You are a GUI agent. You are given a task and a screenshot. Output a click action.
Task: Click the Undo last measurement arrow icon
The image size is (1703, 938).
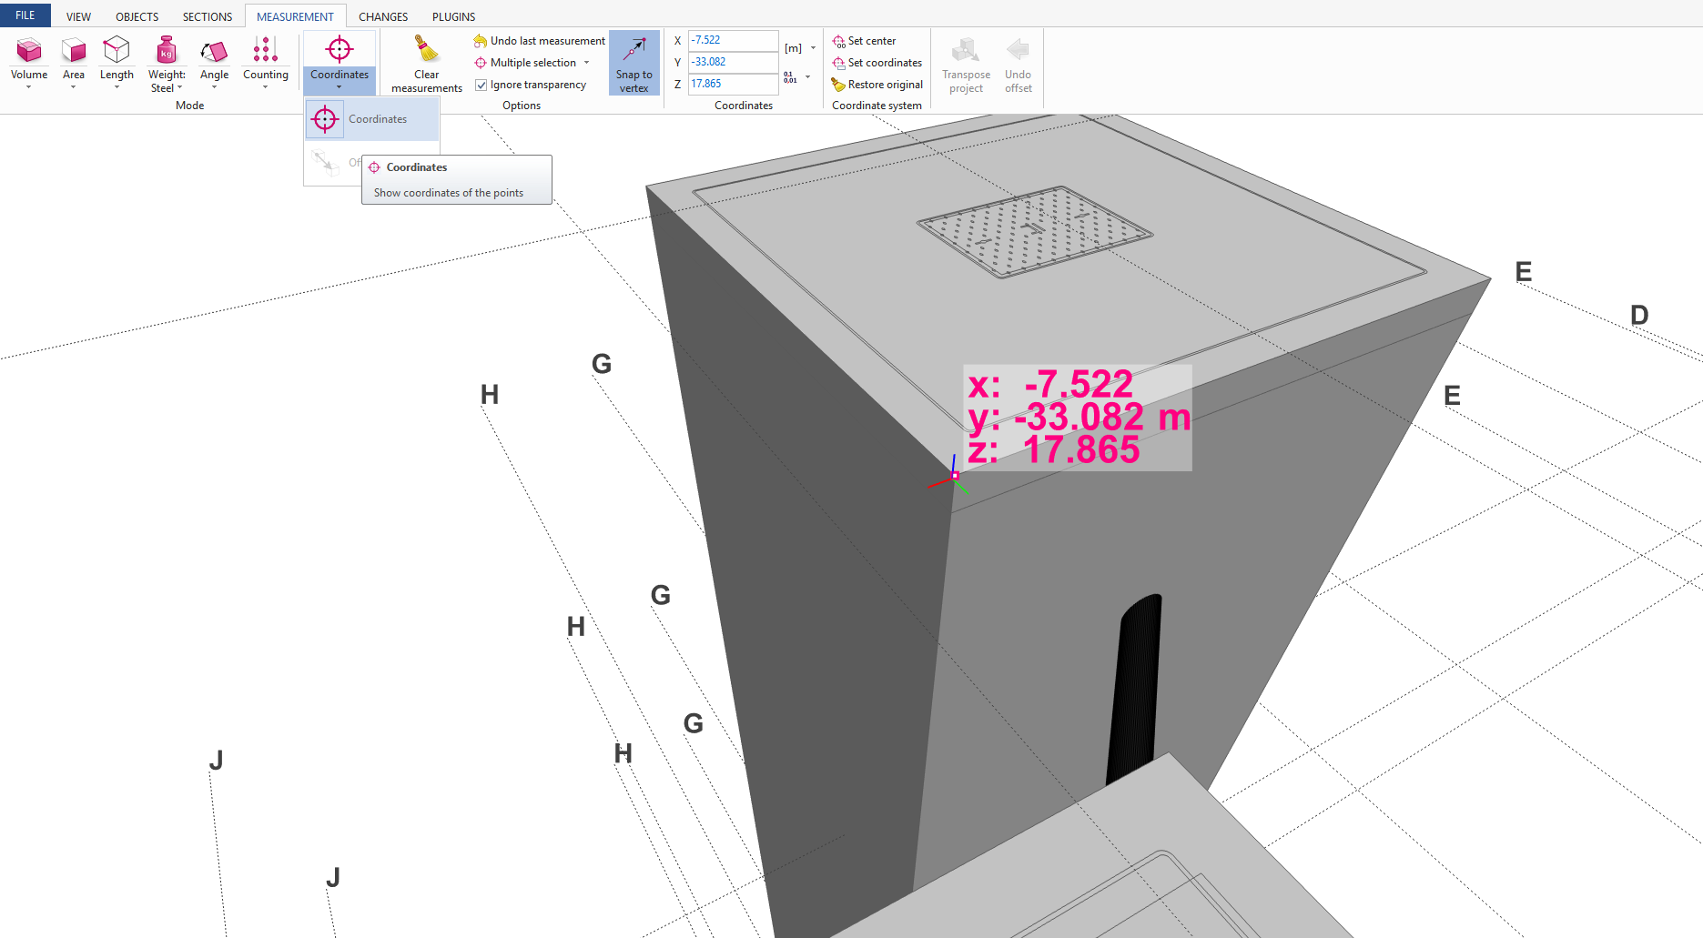click(x=481, y=41)
